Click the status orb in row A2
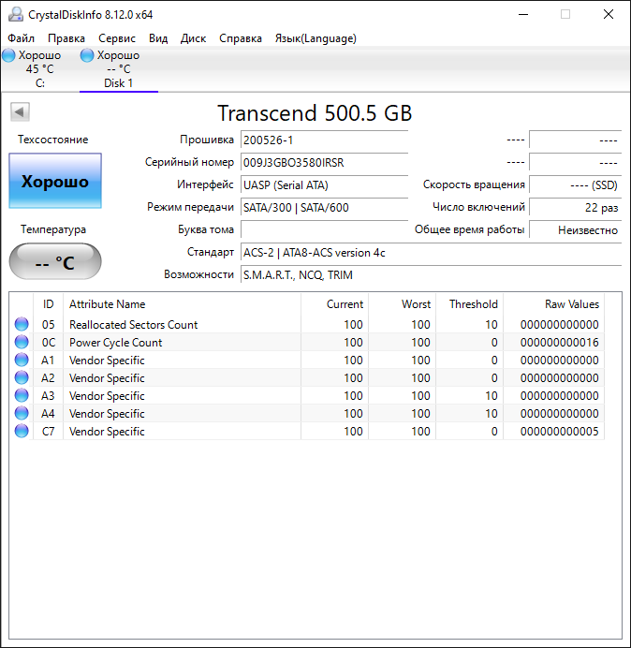Image resolution: width=631 pixels, height=648 pixels. tap(22, 377)
